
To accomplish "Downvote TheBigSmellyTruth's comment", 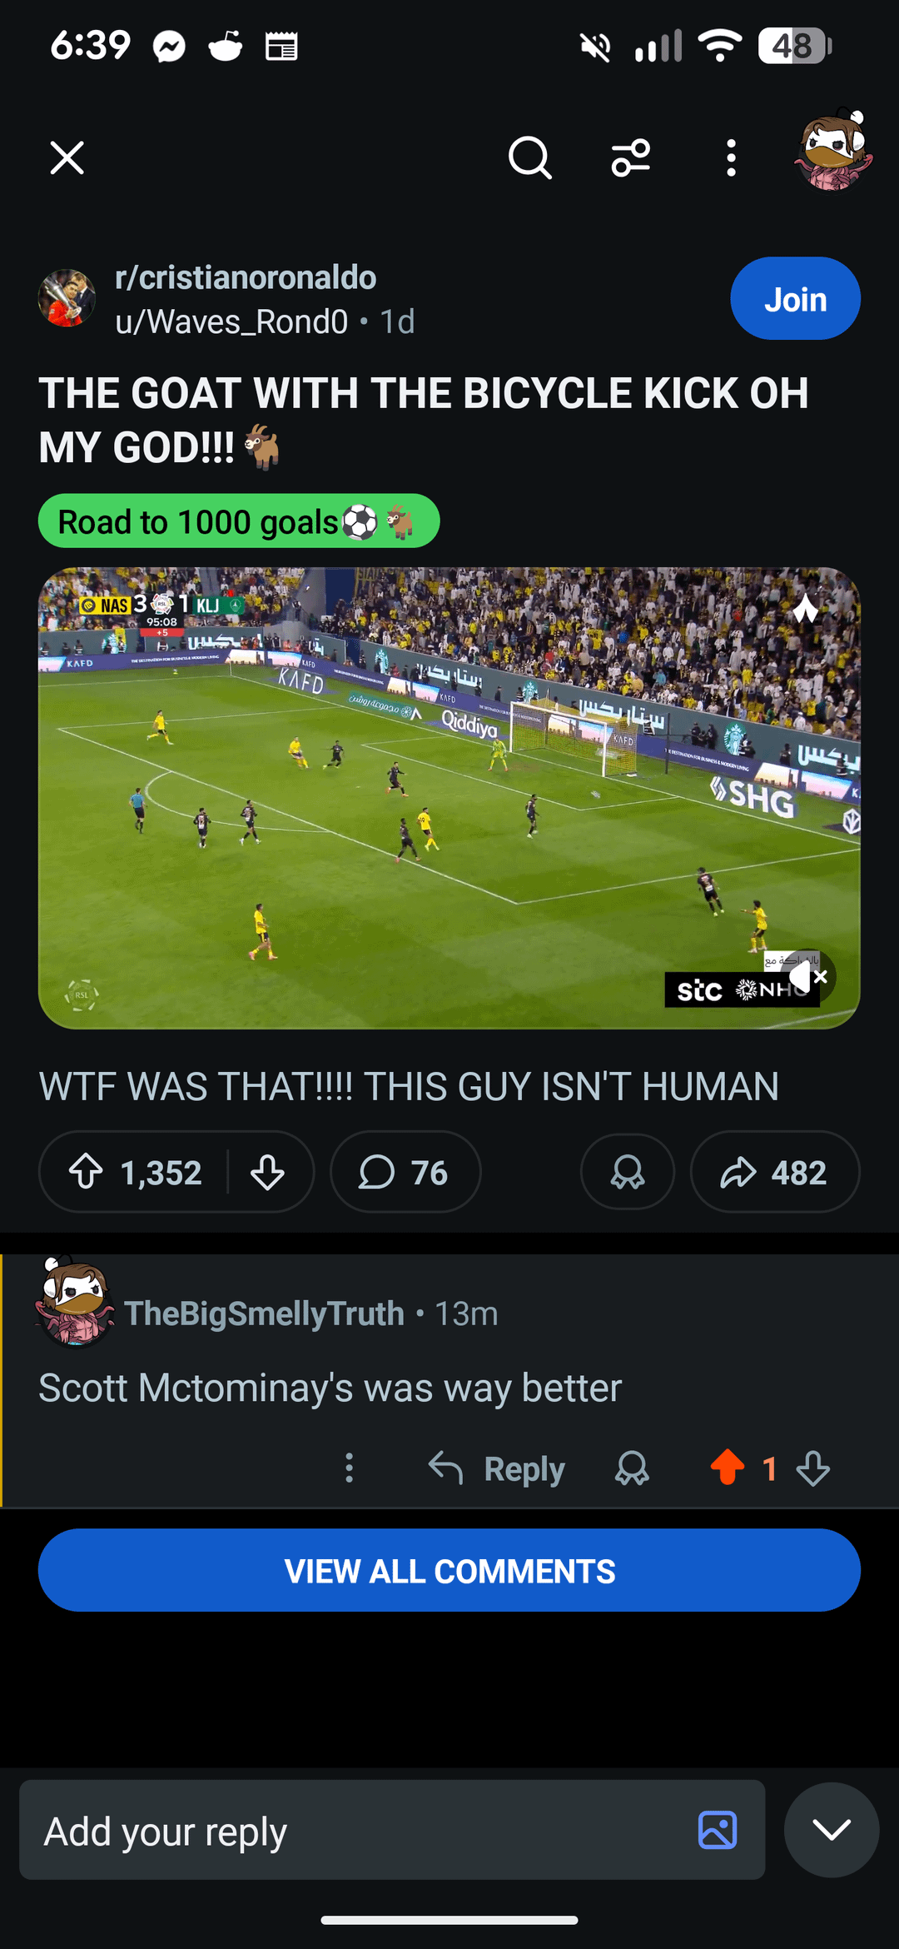I will click(x=813, y=1468).
